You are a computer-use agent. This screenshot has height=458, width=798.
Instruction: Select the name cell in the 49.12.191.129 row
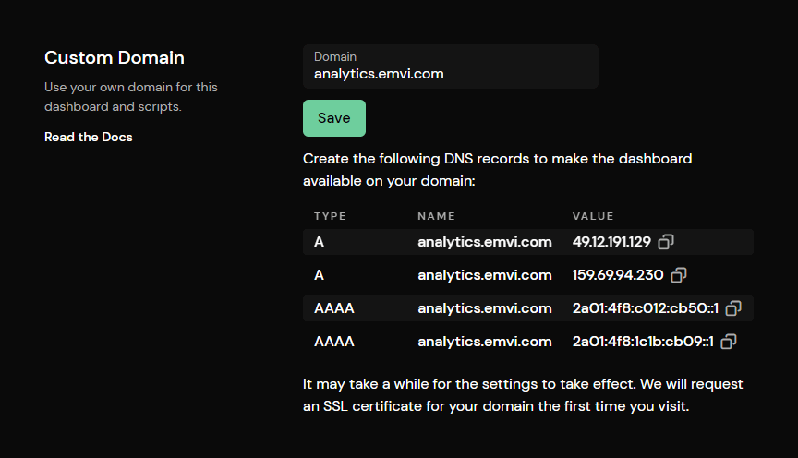tap(485, 242)
